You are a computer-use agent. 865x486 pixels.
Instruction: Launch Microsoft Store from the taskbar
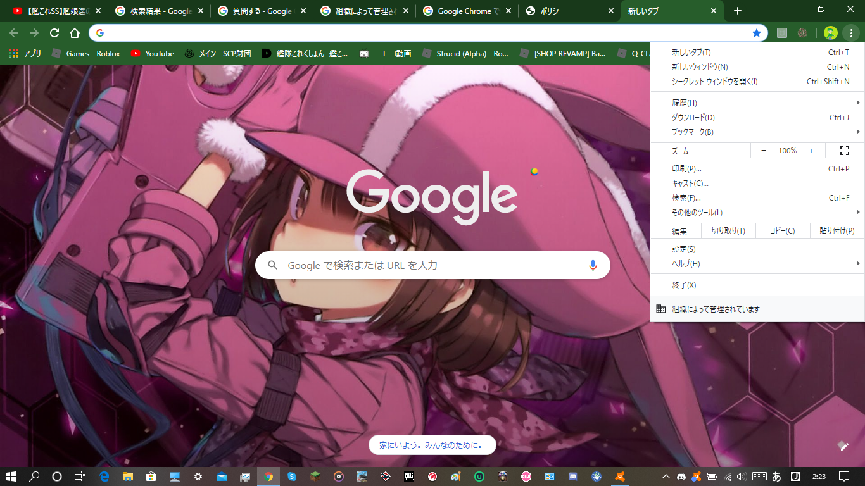click(x=151, y=477)
